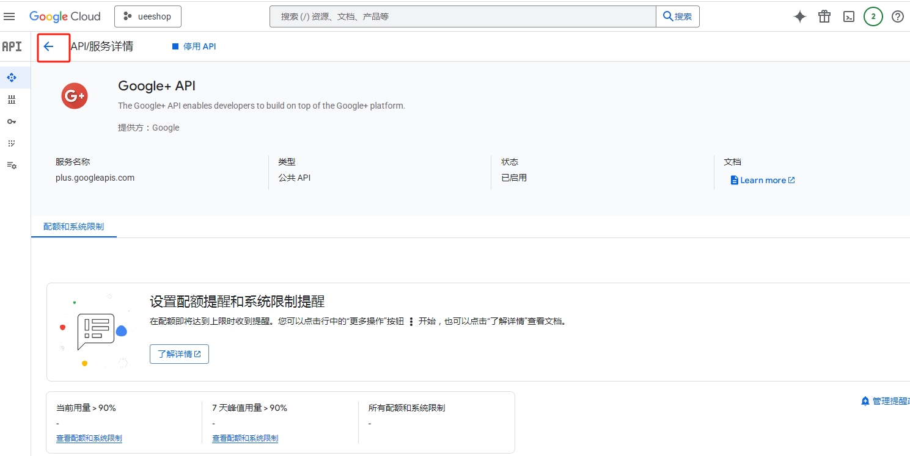
Task: Click the plus.googleapis.com service name
Action: (x=95, y=178)
